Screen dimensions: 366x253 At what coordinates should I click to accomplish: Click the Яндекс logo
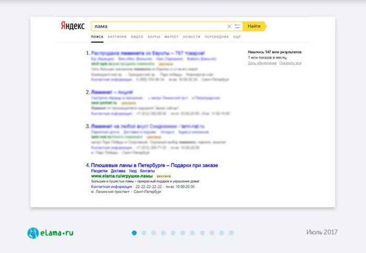pyautogui.click(x=73, y=26)
